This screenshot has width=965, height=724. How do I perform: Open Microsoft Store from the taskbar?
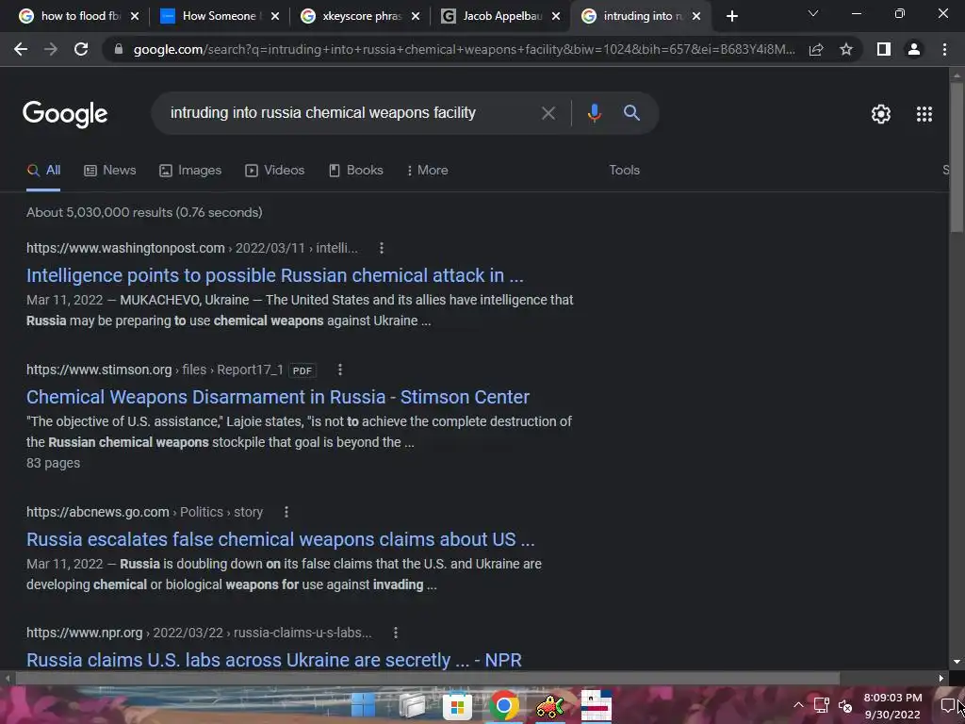[x=457, y=705]
